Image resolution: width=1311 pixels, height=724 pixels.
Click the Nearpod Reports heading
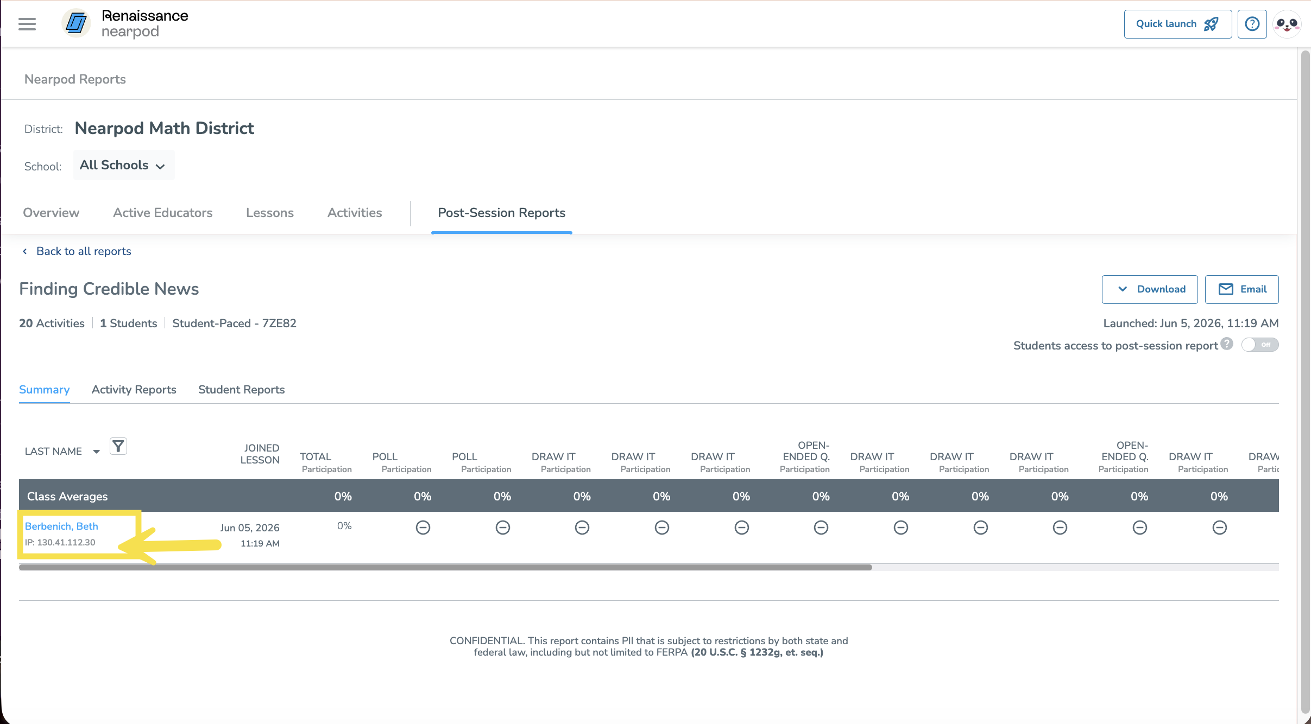tap(75, 79)
